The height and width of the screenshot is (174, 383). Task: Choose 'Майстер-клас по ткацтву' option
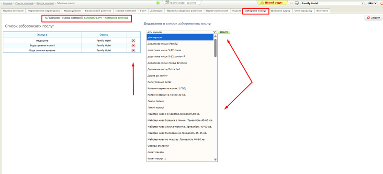[180, 140]
